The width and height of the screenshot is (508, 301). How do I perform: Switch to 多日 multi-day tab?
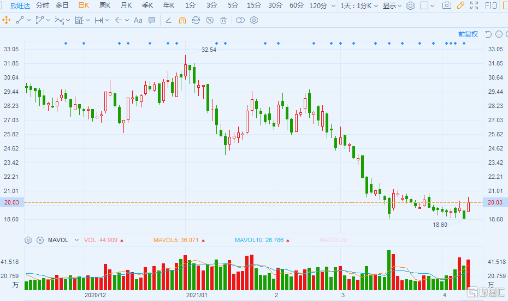62,5
